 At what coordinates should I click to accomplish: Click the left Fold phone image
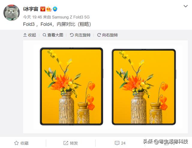tap(71, 86)
